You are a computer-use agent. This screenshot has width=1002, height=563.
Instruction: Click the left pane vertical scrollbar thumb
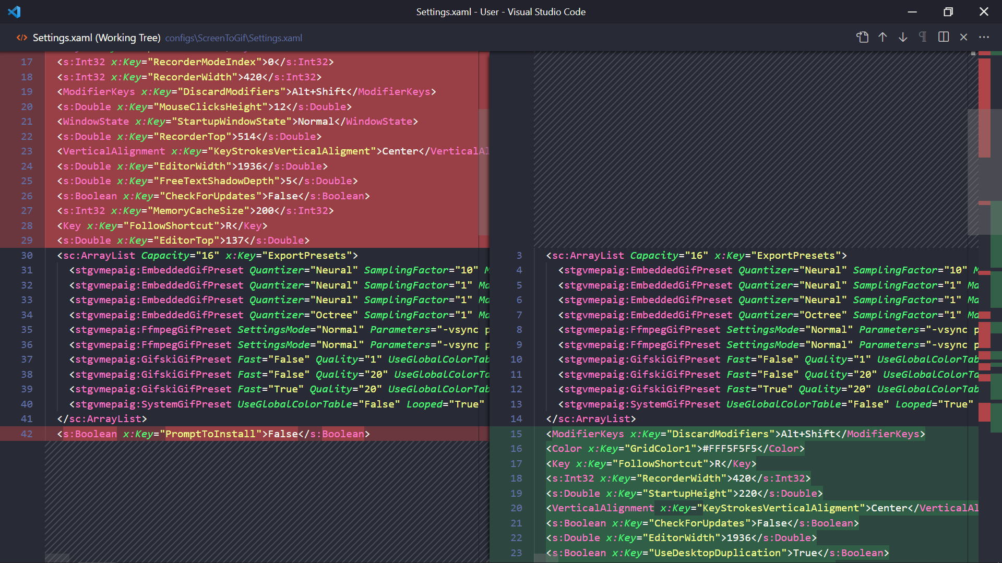484,172
